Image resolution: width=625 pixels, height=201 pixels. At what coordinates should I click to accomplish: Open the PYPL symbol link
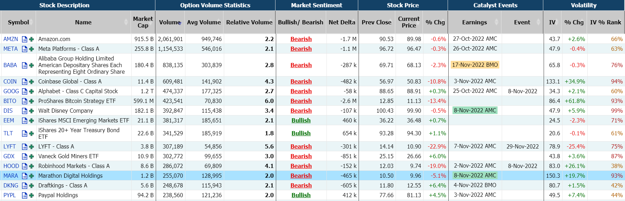(9, 195)
